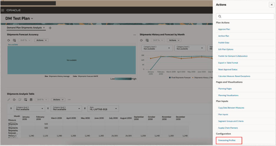Open the Planning Visualizations link
This screenshot has height=146, width=276.
coord(228,95)
